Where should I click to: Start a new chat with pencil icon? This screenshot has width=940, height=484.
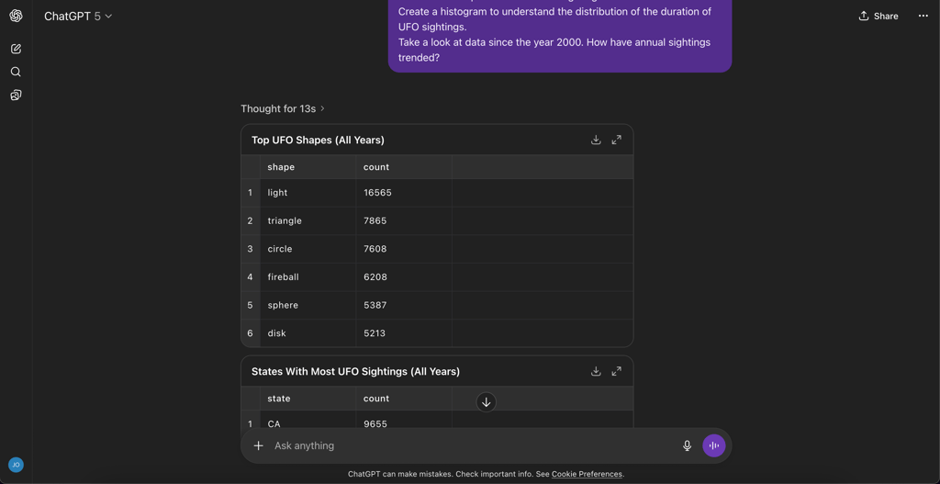coord(17,49)
